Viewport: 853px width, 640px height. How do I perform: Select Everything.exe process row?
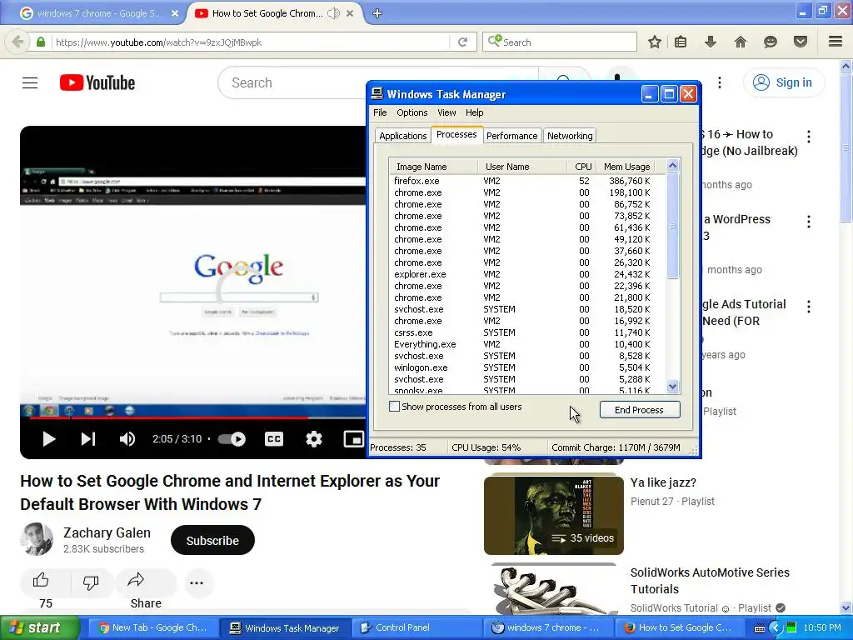(526, 344)
